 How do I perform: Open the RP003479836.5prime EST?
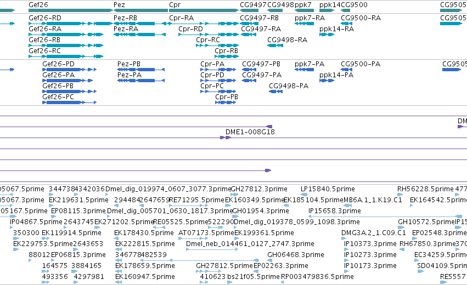click(317, 277)
